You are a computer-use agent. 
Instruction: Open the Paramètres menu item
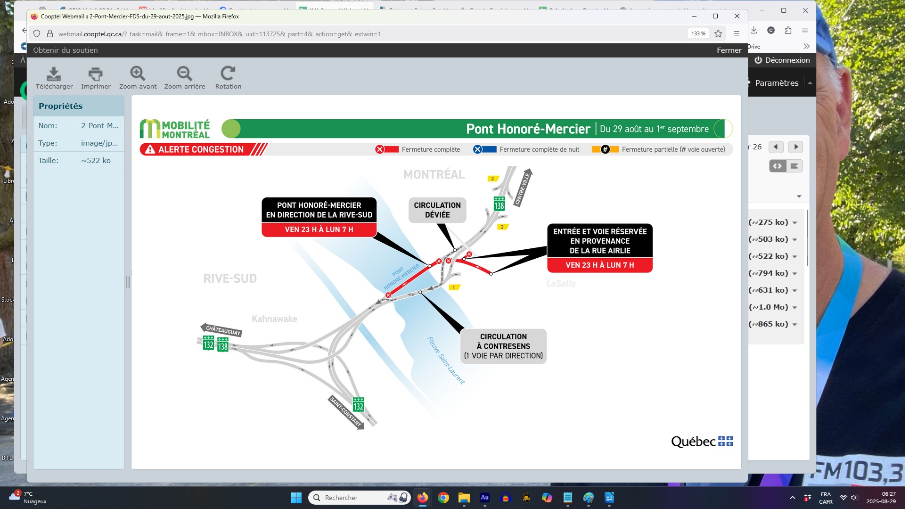click(777, 83)
